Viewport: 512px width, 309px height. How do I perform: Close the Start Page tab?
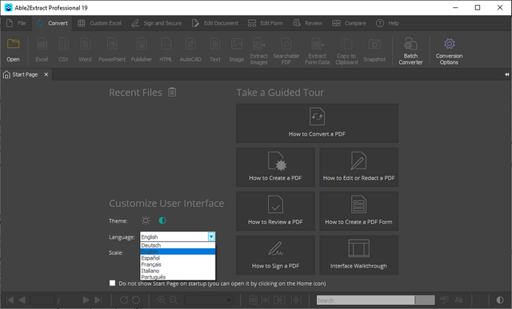[46, 74]
